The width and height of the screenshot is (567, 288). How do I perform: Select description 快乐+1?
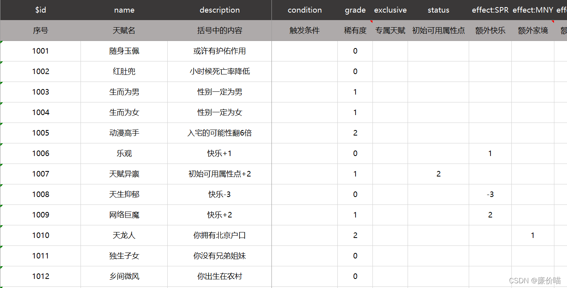219,153
